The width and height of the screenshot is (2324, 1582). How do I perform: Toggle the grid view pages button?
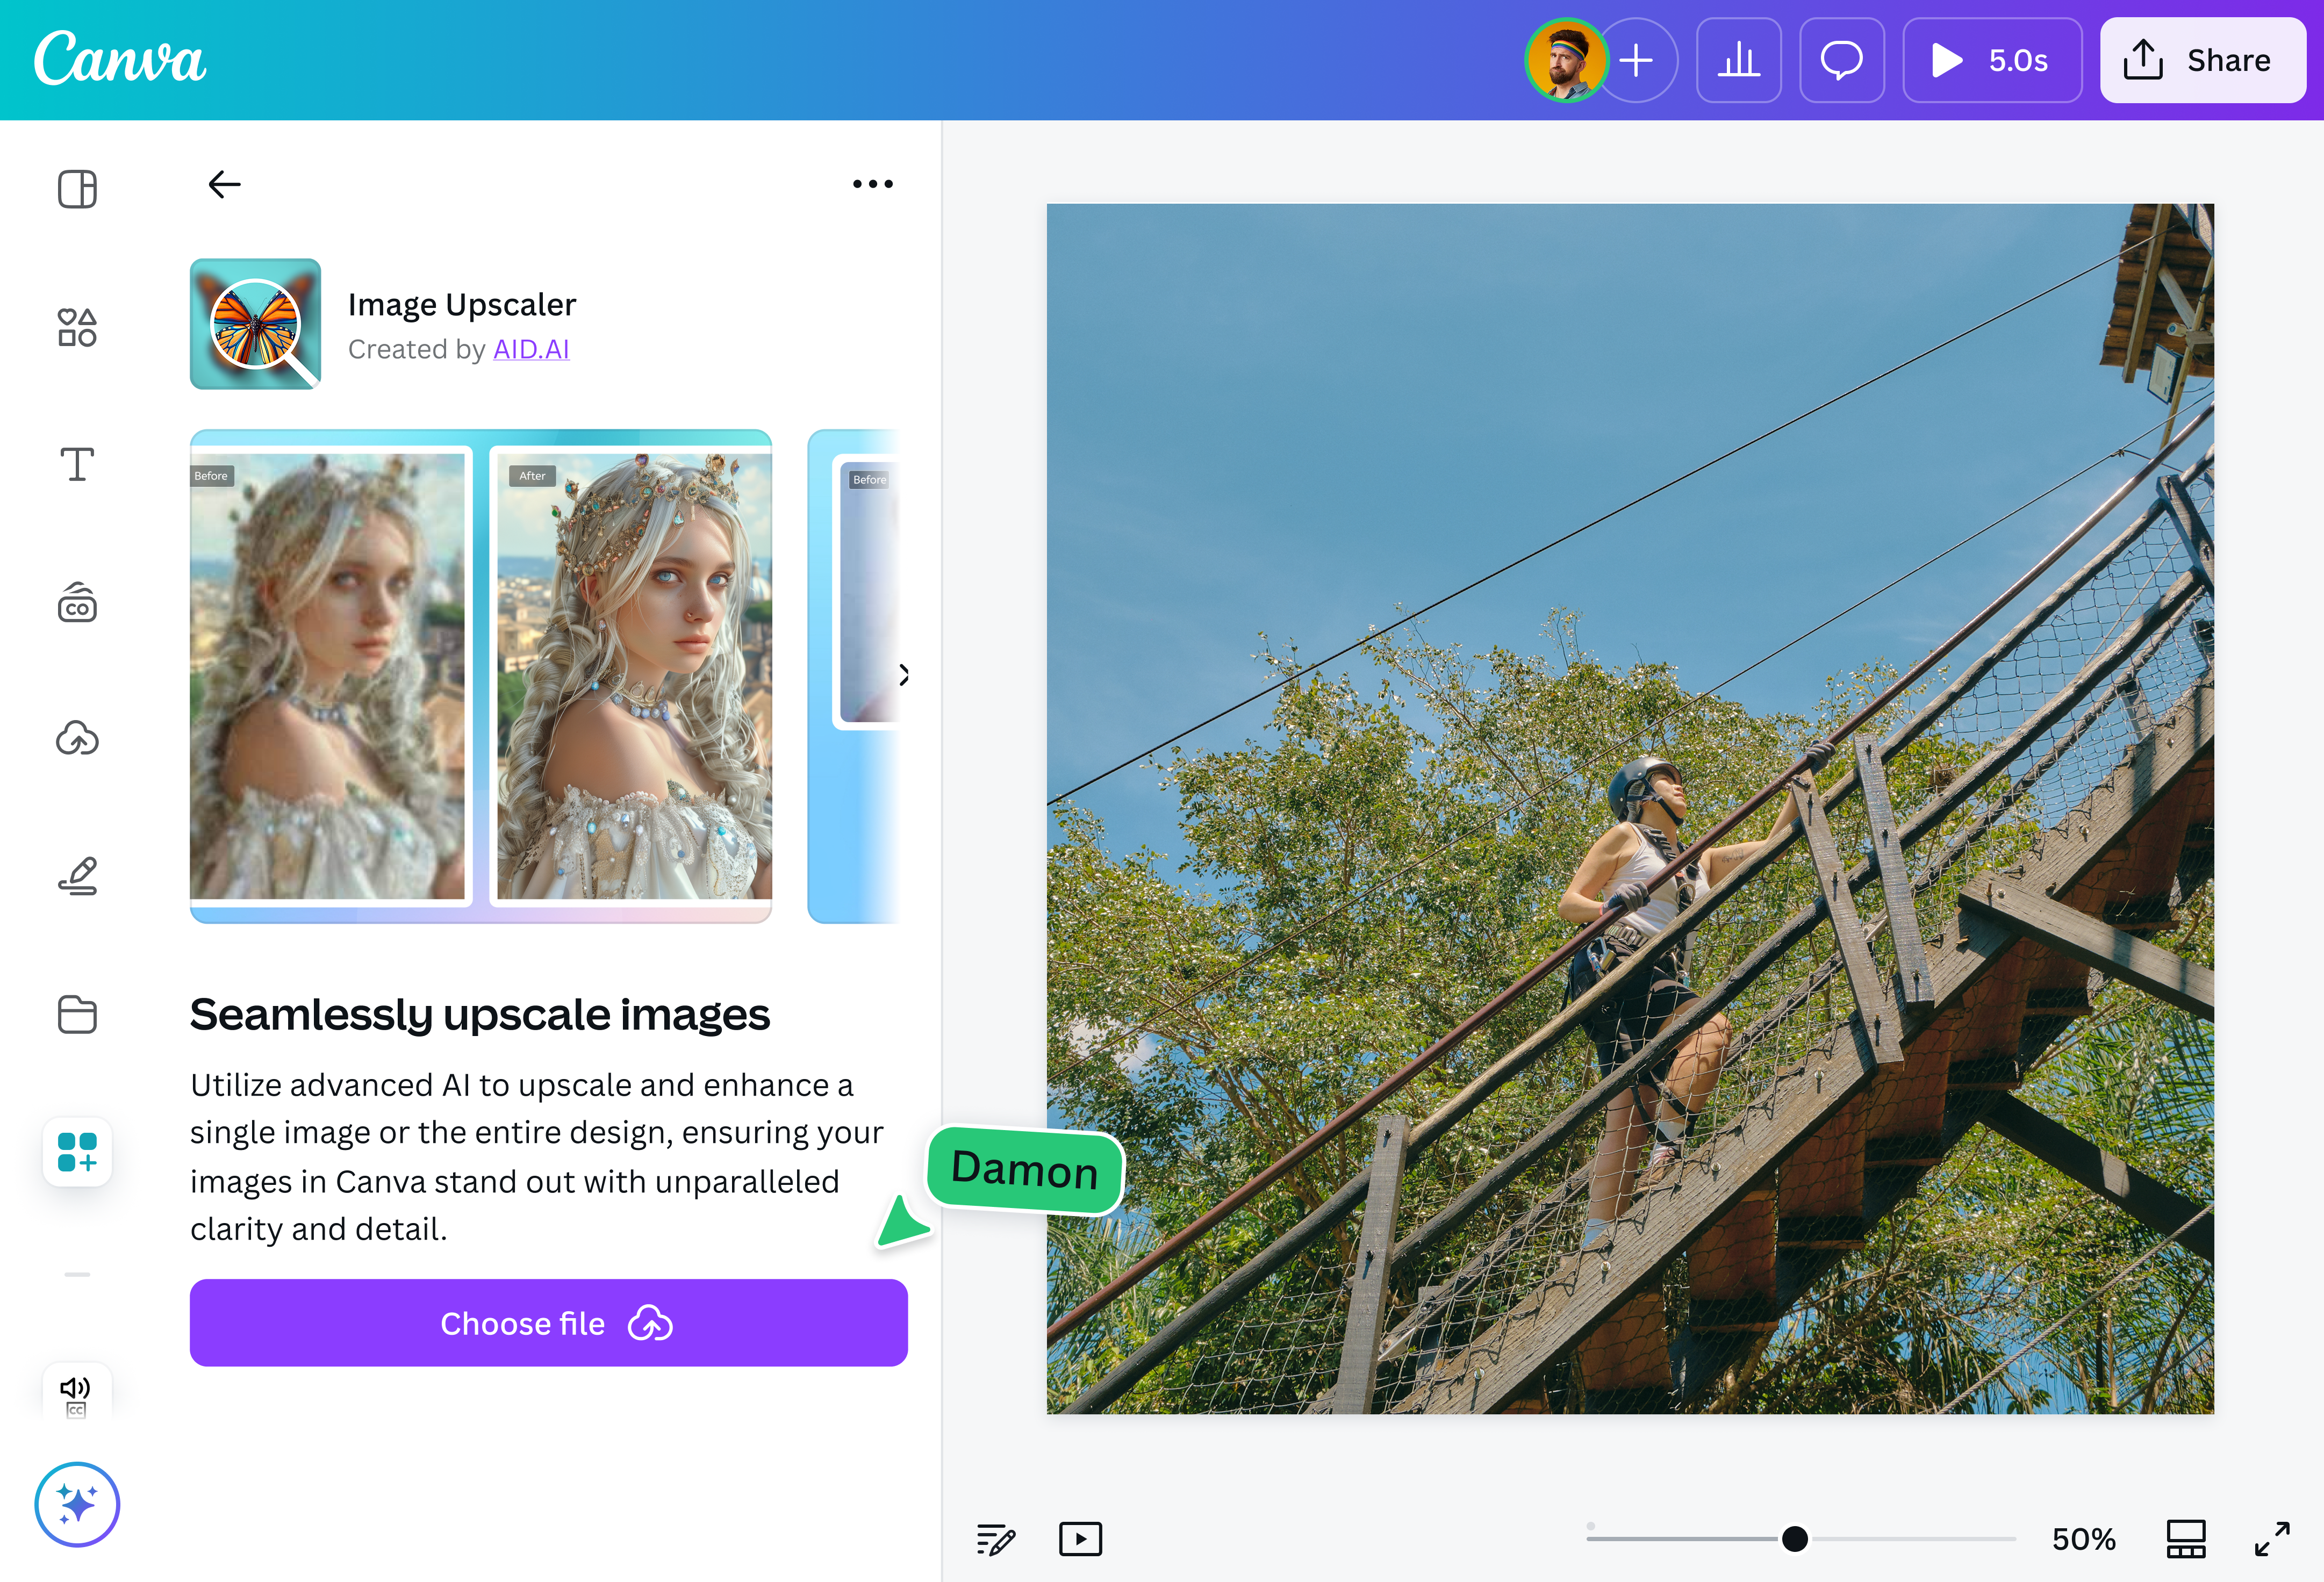click(x=2186, y=1539)
